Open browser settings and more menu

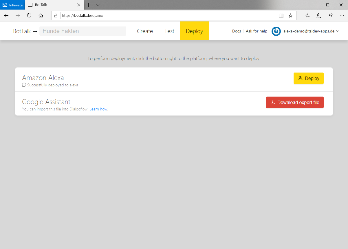tap(341, 16)
